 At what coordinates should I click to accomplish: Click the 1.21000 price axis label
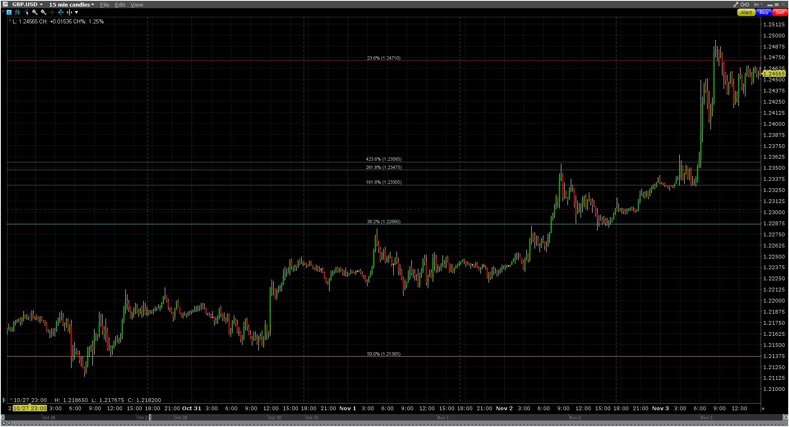point(774,389)
